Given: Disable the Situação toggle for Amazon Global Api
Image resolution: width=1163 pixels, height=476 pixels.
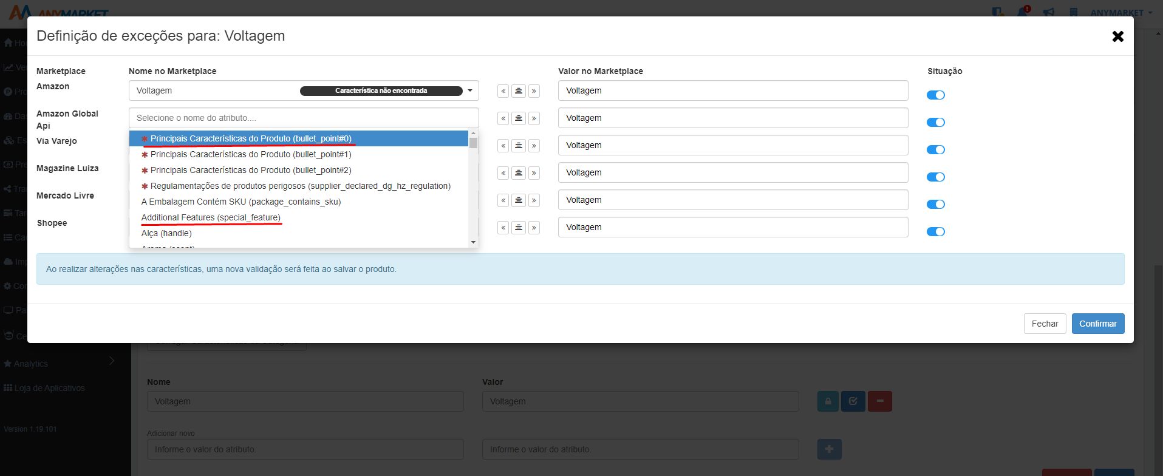Looking at the screenshot, I should (936, 122).
